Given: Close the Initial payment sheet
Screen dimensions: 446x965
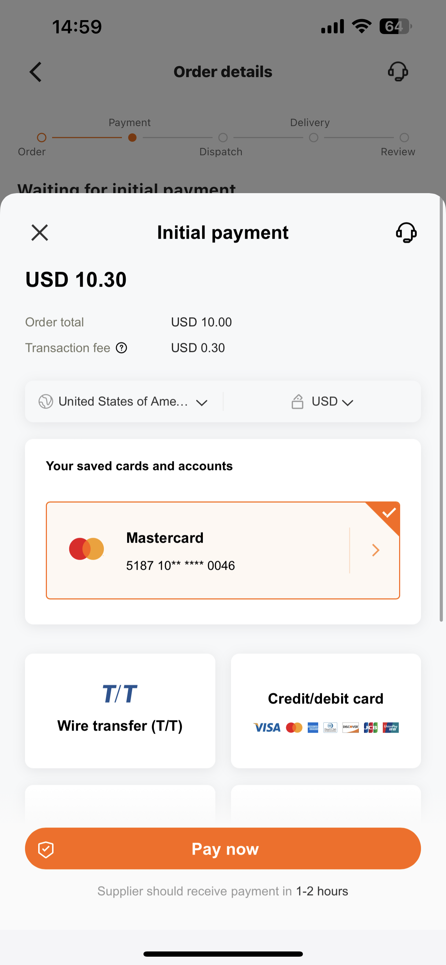Looking at the screenshot, I should (x=39, y=233).
